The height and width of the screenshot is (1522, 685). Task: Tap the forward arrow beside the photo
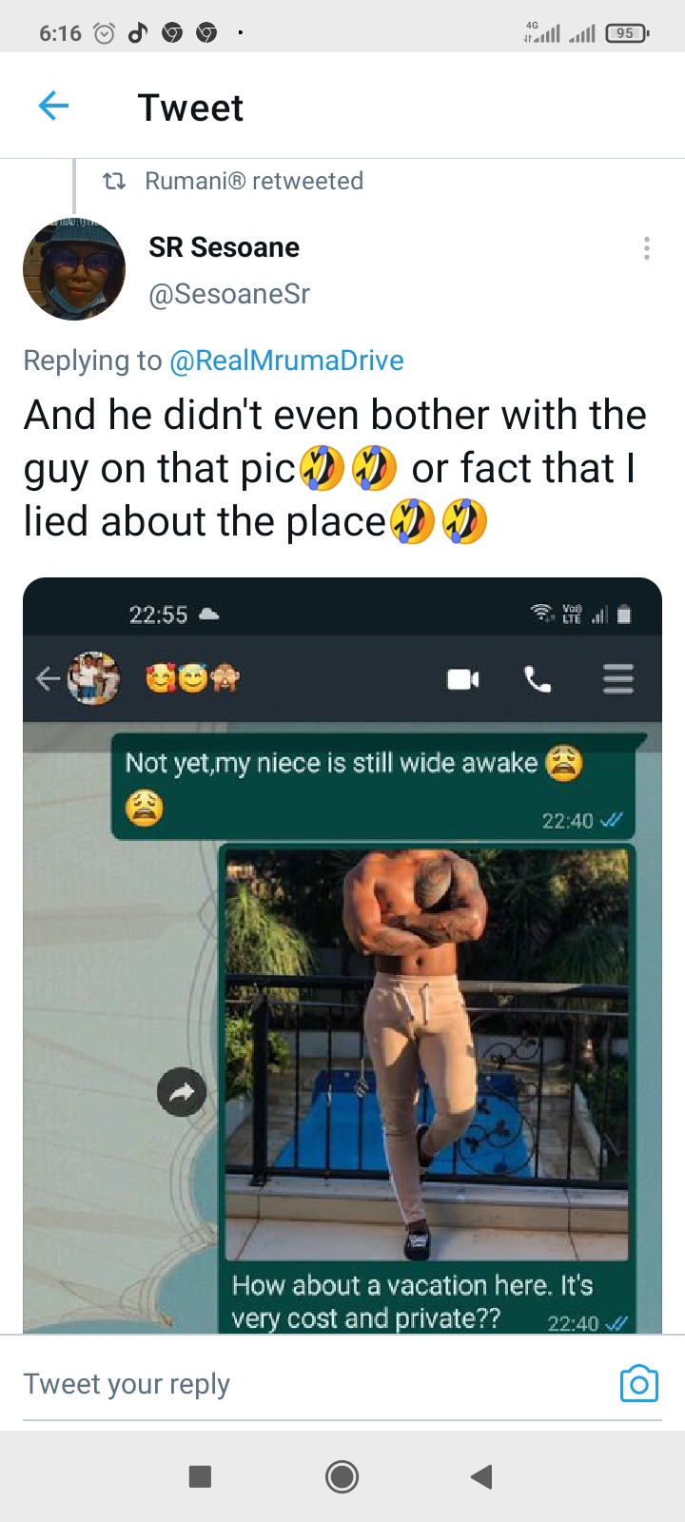pyautogui.click(x=182, y=1093)
